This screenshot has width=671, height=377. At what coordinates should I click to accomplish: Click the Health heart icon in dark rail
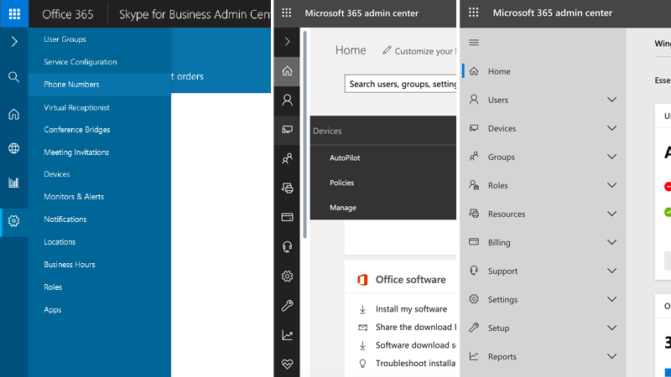coord(287,364)
